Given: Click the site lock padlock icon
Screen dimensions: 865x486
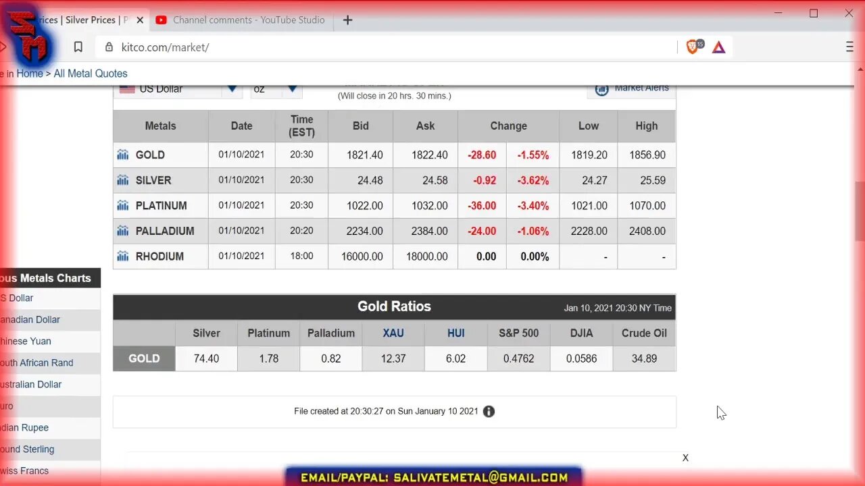Looking at the screenshot, I should [x=109, y=47].
